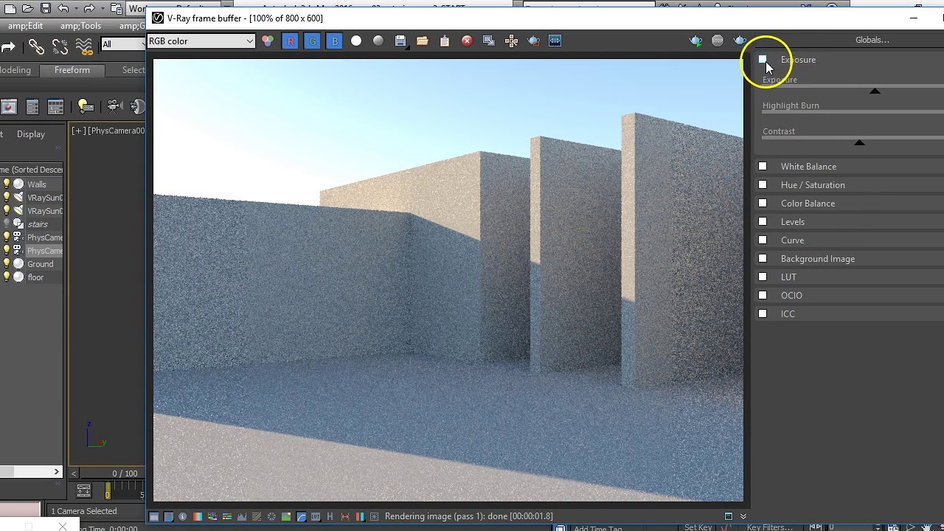Enable the ICC checkbox
944x531 pixels.
[x=763, y=314]
